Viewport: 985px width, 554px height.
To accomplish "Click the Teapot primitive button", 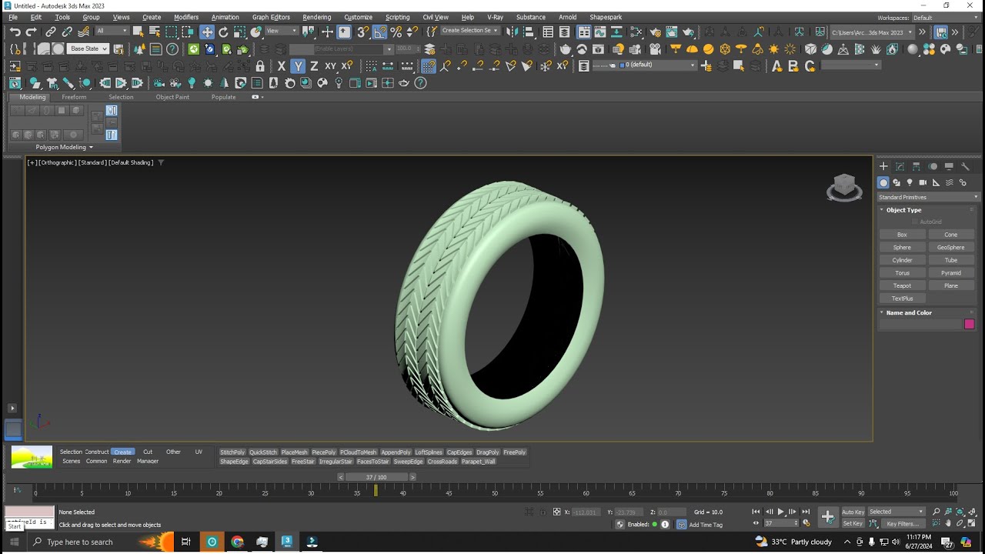I will 902,285.
